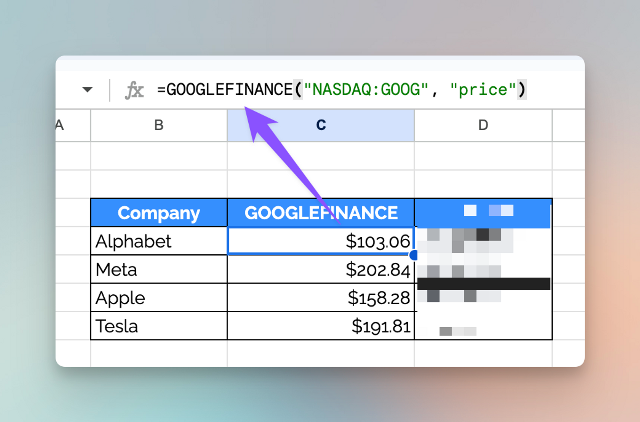Click the "NASDAQ:GOOG" text in formula
This screenshot has width=640, height=422.
366,89
